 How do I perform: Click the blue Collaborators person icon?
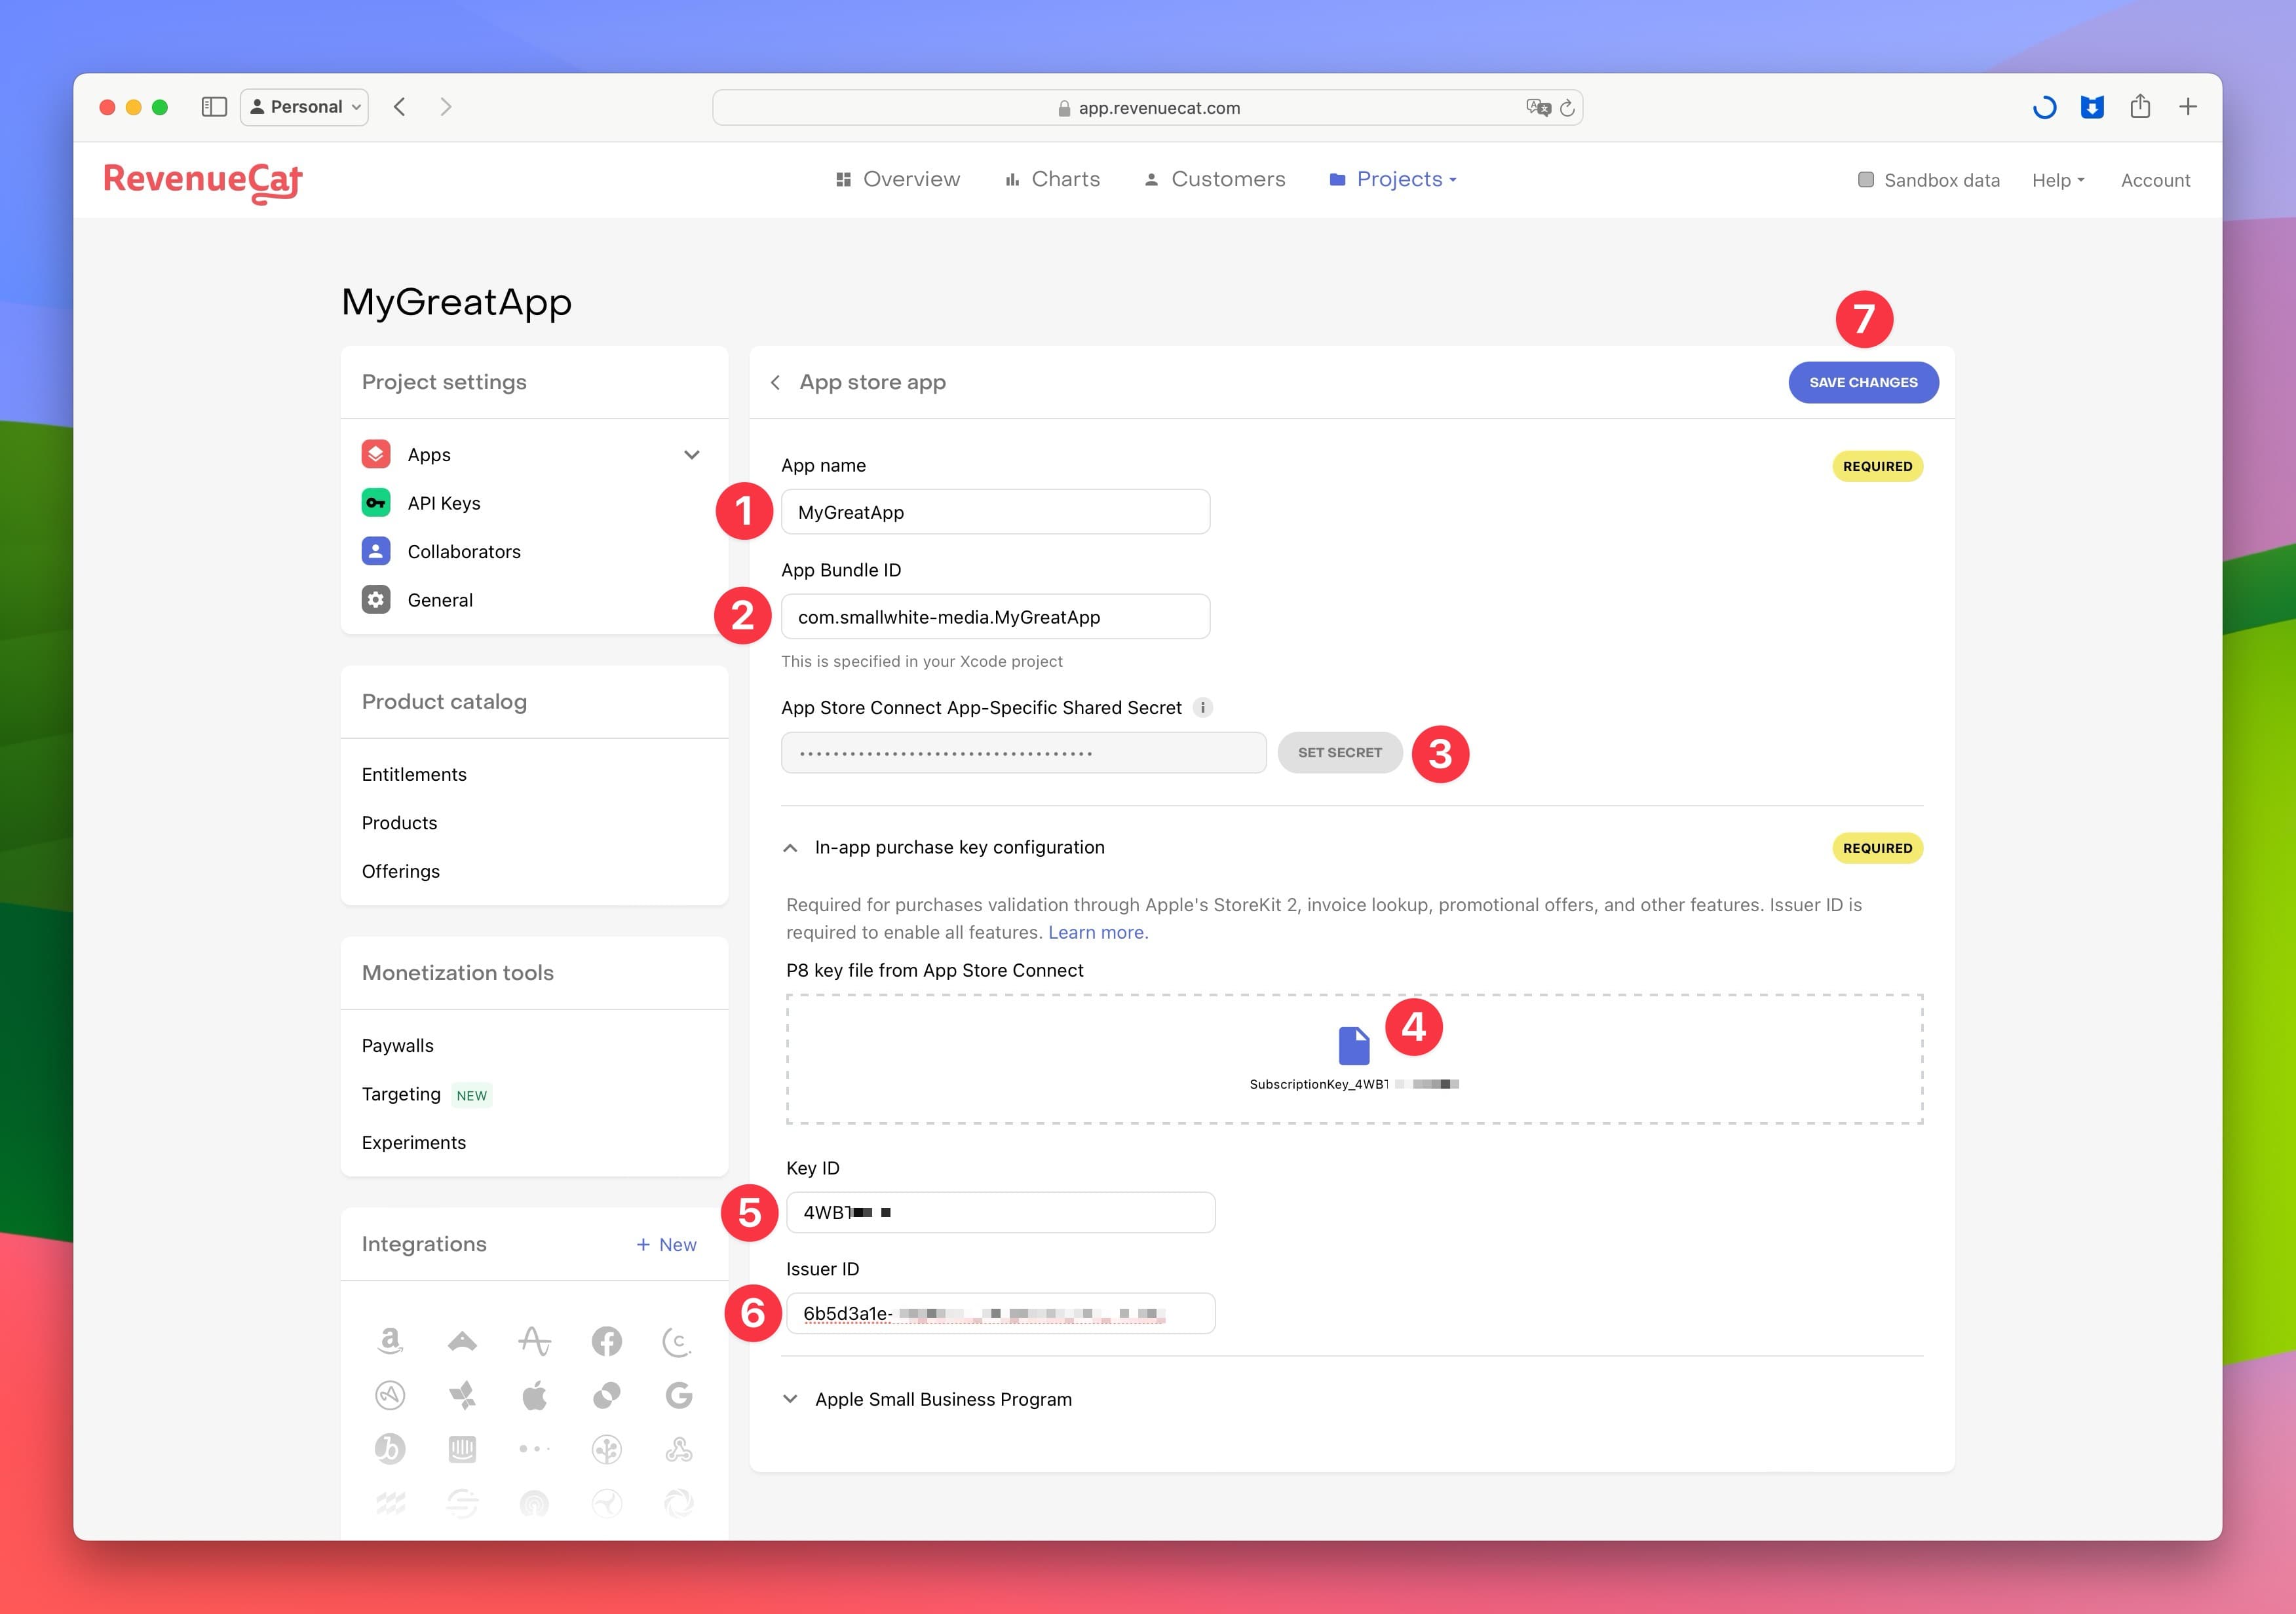point(376,552)
